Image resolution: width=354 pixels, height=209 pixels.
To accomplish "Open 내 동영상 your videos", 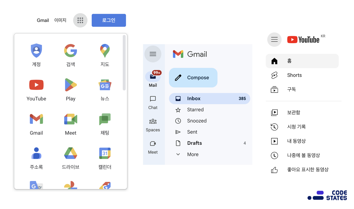I will pyautogui.click(x=302, y=141).
